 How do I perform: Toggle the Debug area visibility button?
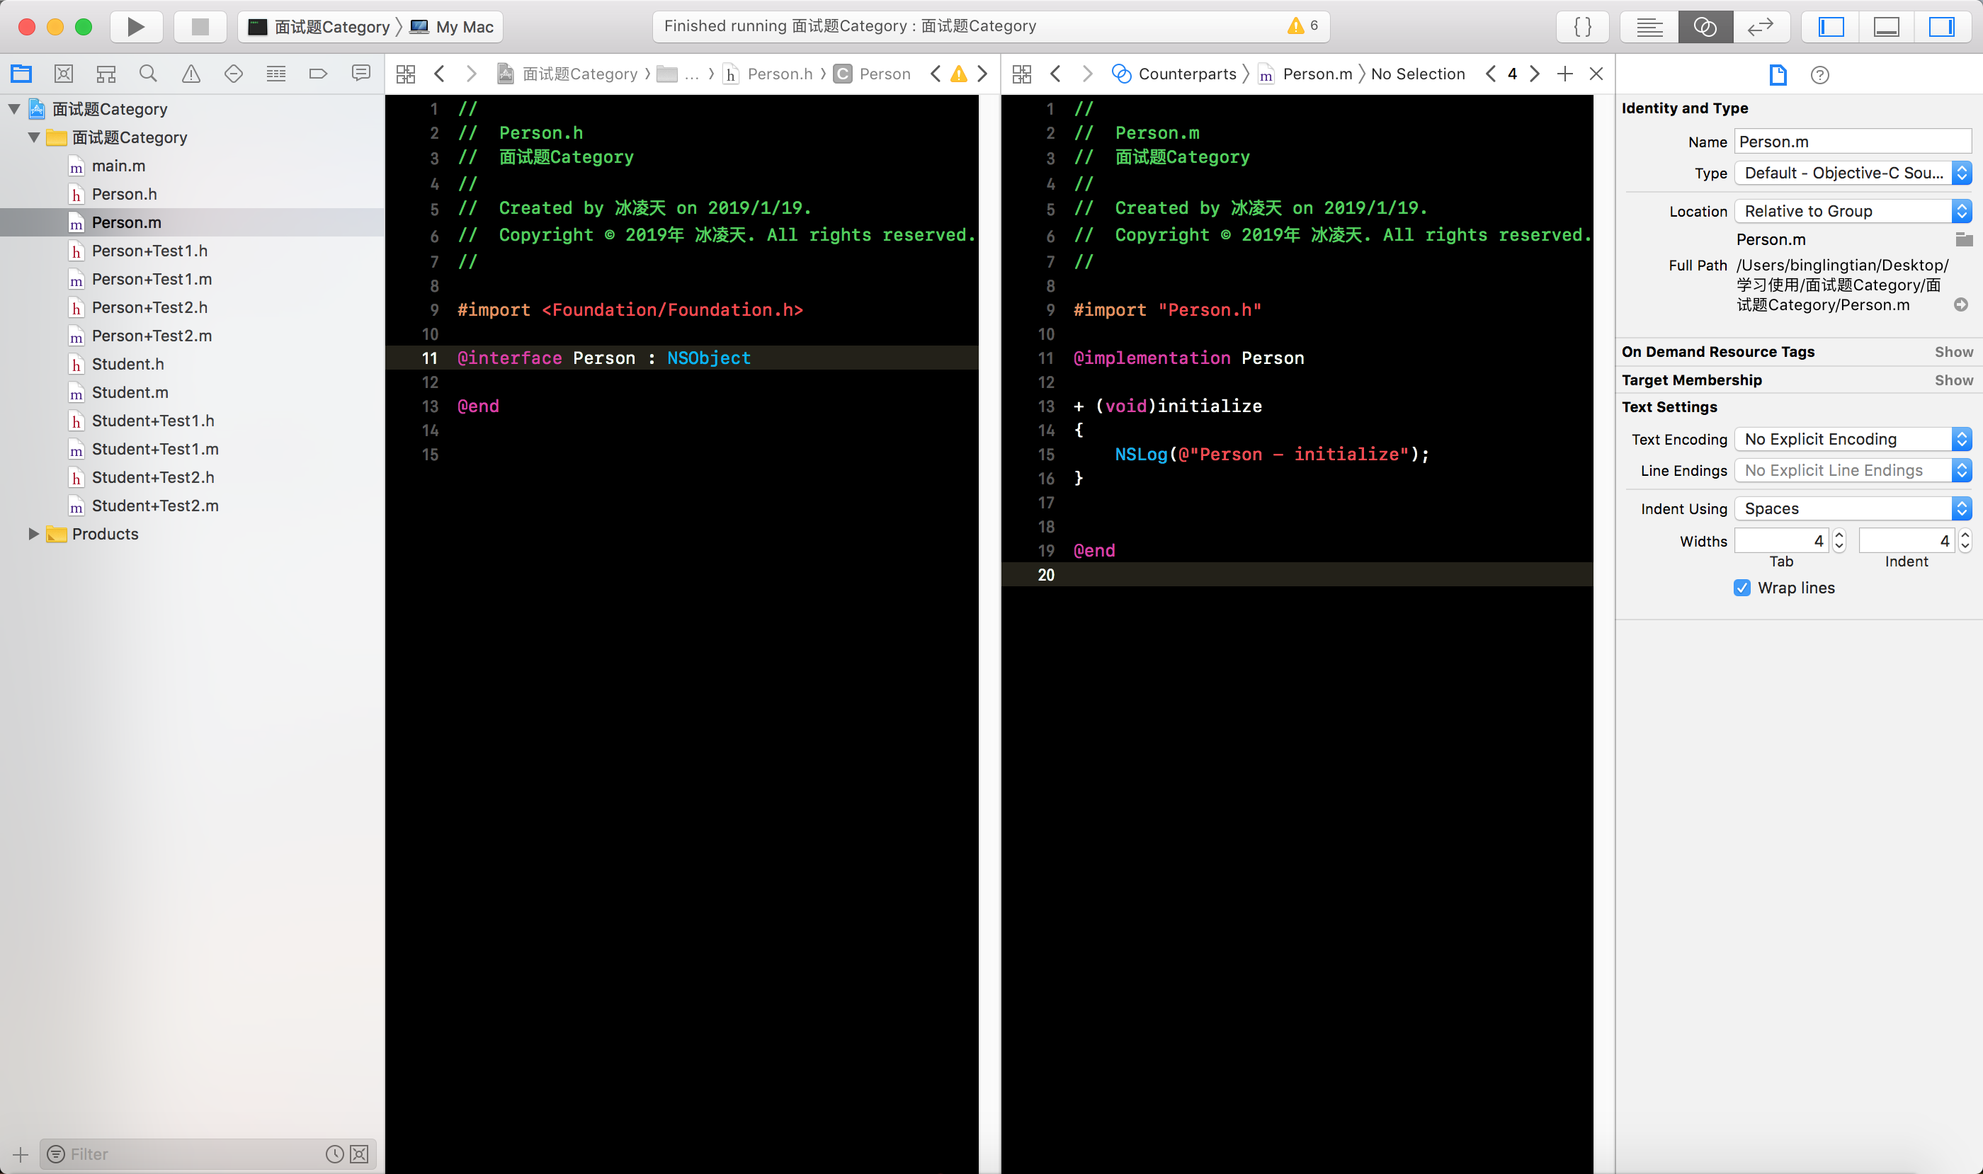[x=1886, y=27]
